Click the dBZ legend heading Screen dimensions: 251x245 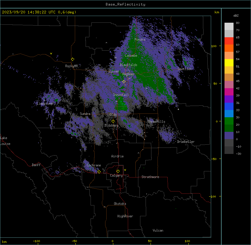tap(236, 15)
